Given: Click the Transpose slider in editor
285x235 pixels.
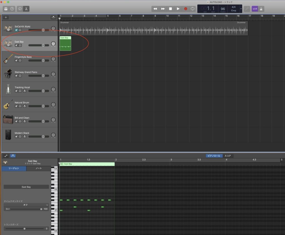Looking at the screenshot, I should pos(24,229).
